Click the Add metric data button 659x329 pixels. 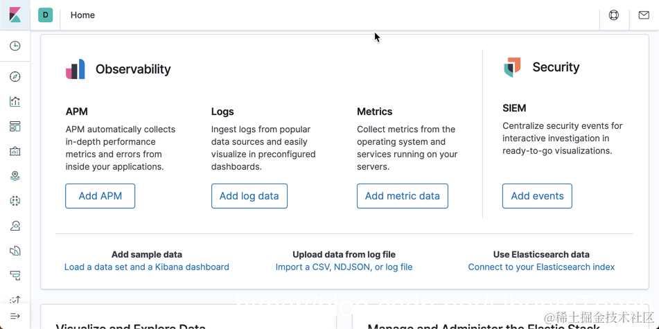[x=403, y=196]
